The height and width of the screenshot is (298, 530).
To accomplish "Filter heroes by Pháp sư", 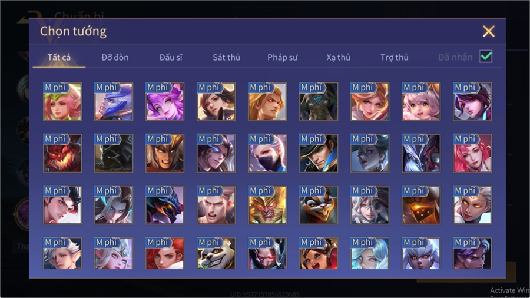I will click(282, 58).
